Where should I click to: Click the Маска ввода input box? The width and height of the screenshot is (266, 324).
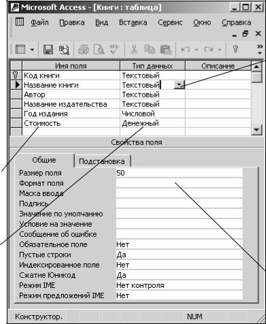(x=179, y=193)
